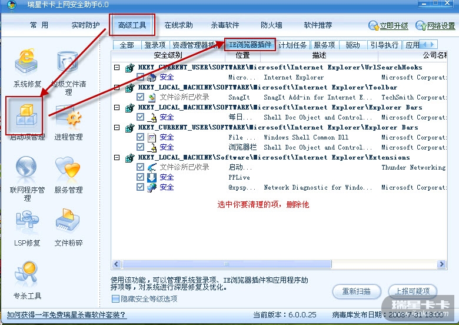The width and height of the screenshot is (459, 325).
Task: Toggle checkbox for Thunder Networking entry
Action: [140, 167]
